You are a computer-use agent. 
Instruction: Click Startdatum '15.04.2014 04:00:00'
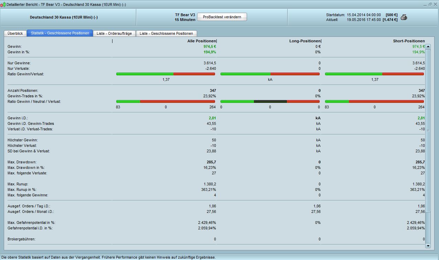click(x=364, y=15)
